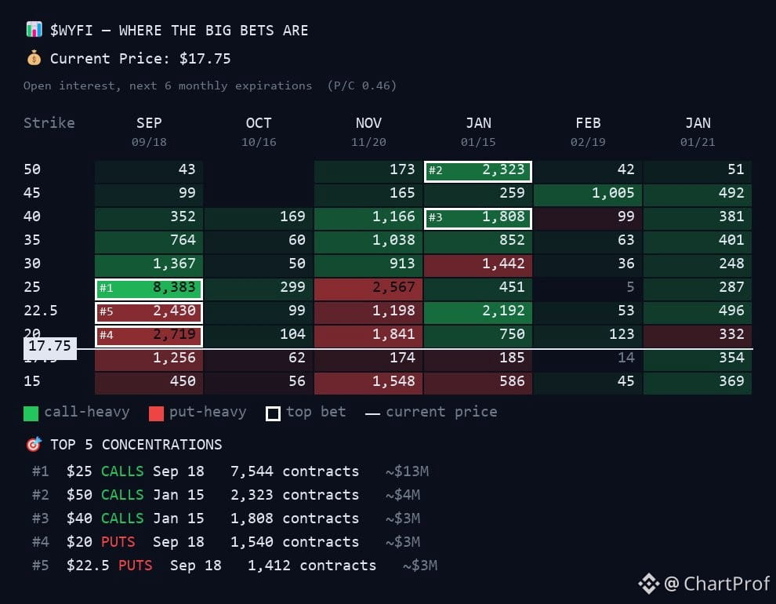Select the FEB 02/19 column header
The image size is (776, 604).
point(588,131)
